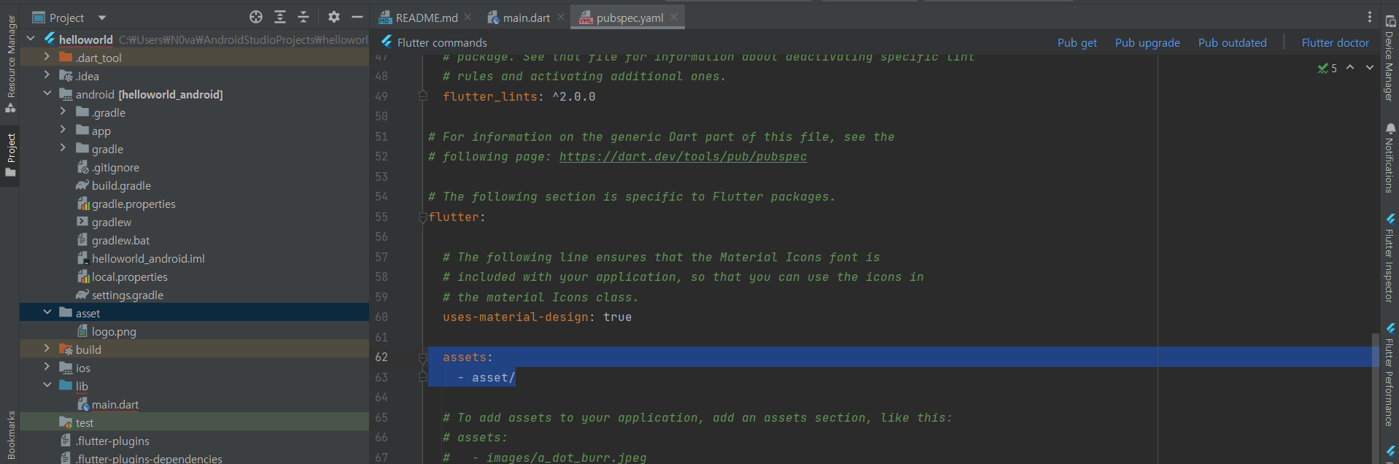
Task: Expand the .dart_tool folder
Action: coord(47,56)
